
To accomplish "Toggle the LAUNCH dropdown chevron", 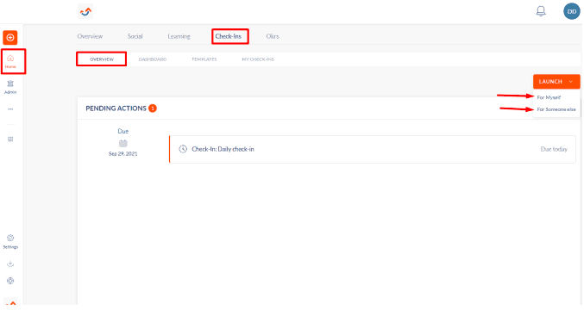I will coord(571,82).
